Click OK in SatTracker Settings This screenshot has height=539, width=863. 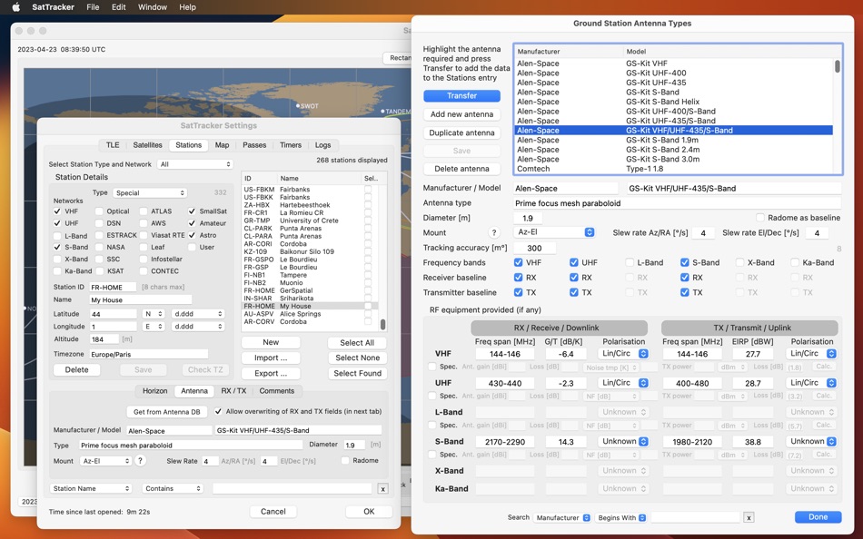click(x=369, y=512)
